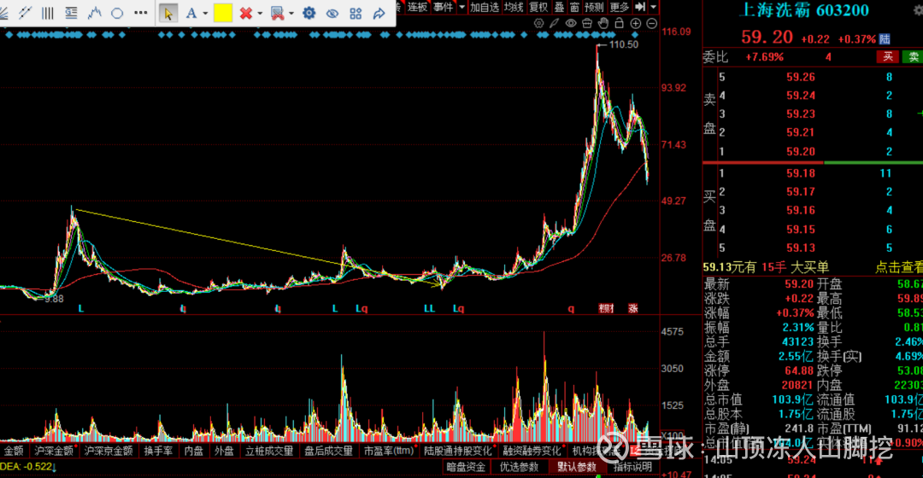Toggle the chart lock icon
923x478 pixels.
coord(620,24)
